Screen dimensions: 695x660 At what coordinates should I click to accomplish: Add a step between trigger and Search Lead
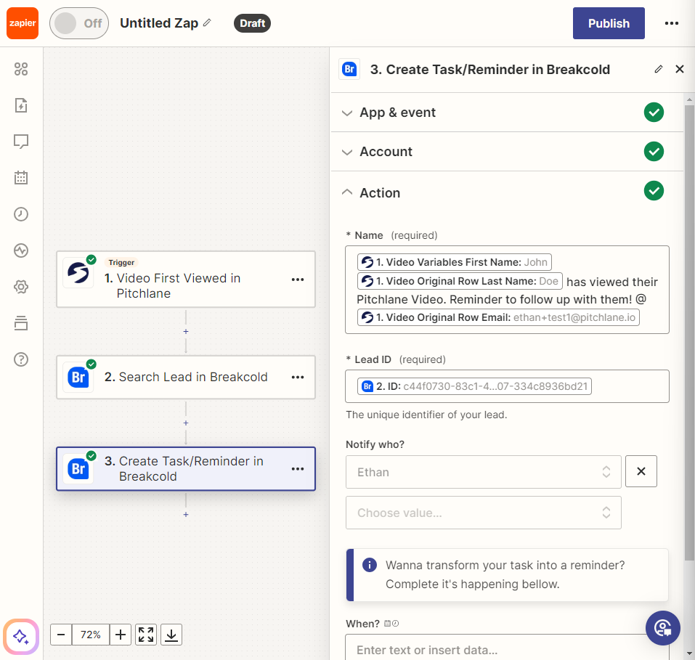(186, 332)
